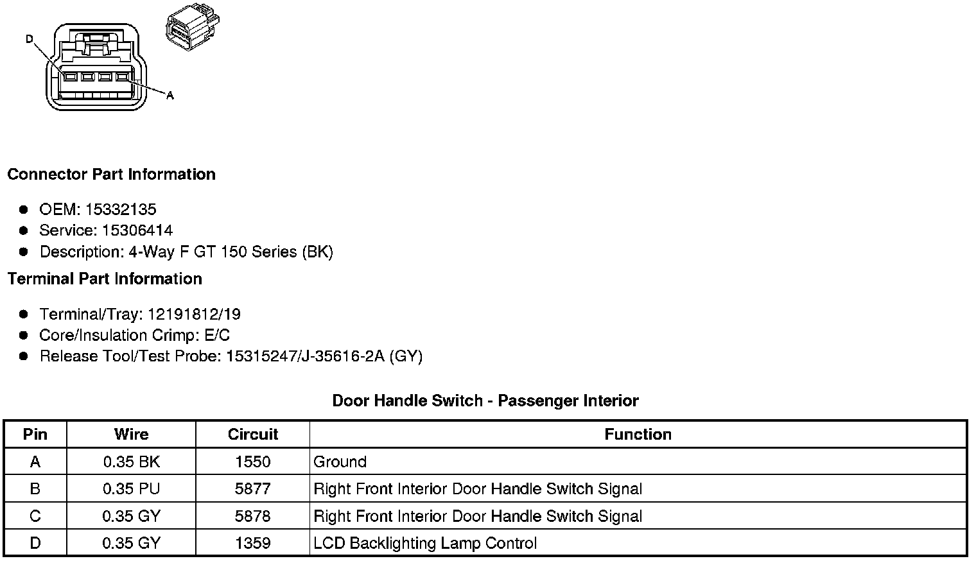
Task: Click circuit number 1359 in the table
Action: click(253, 544)
